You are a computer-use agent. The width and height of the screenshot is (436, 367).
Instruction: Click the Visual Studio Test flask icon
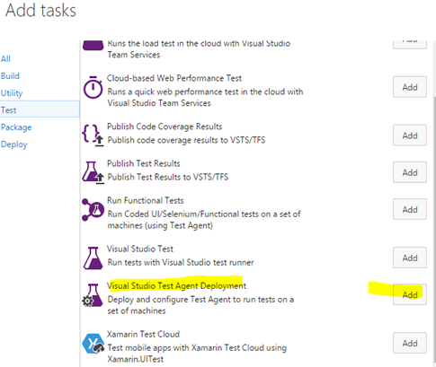[93, 258]
